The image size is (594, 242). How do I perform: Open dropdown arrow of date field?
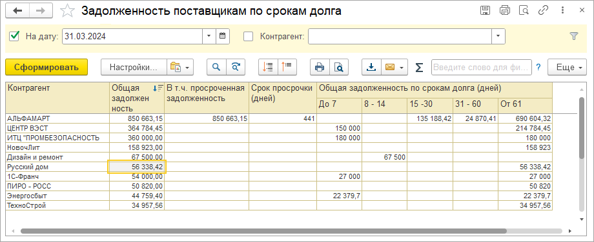(209, 36)
